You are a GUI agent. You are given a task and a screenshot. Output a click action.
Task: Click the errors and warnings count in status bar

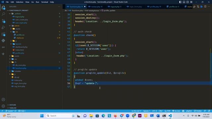[22, 111]
